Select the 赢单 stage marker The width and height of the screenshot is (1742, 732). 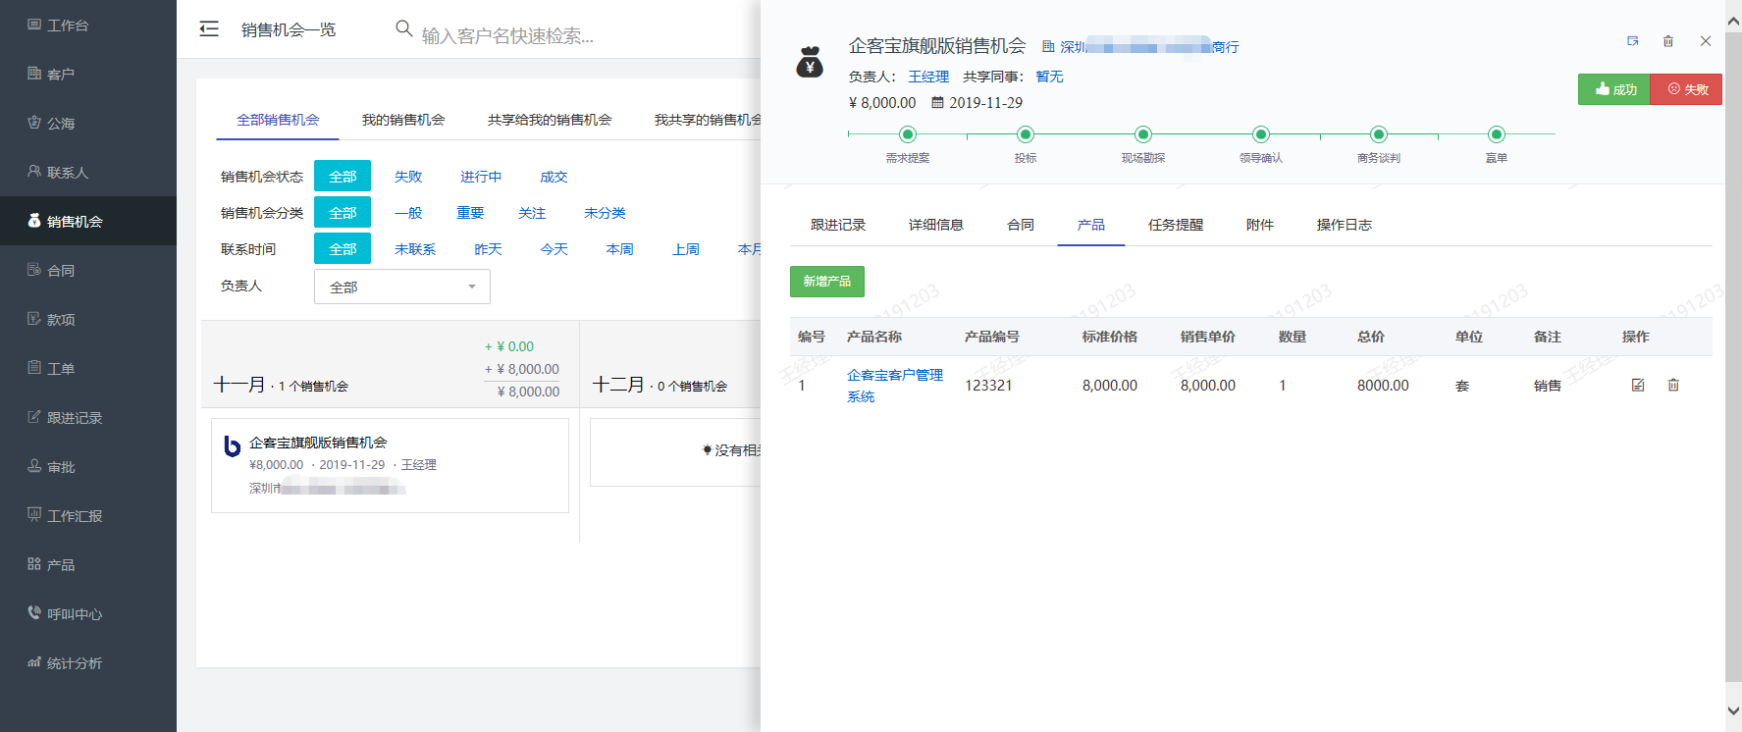coord(1497,134)
